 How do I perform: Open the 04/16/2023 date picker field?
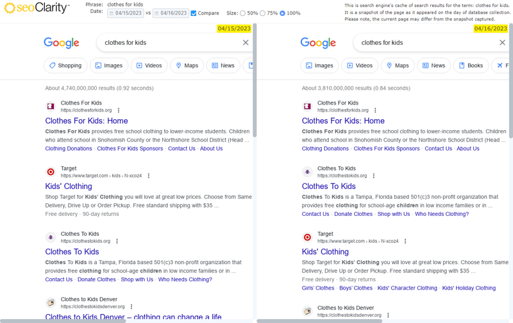coord(171,13)
